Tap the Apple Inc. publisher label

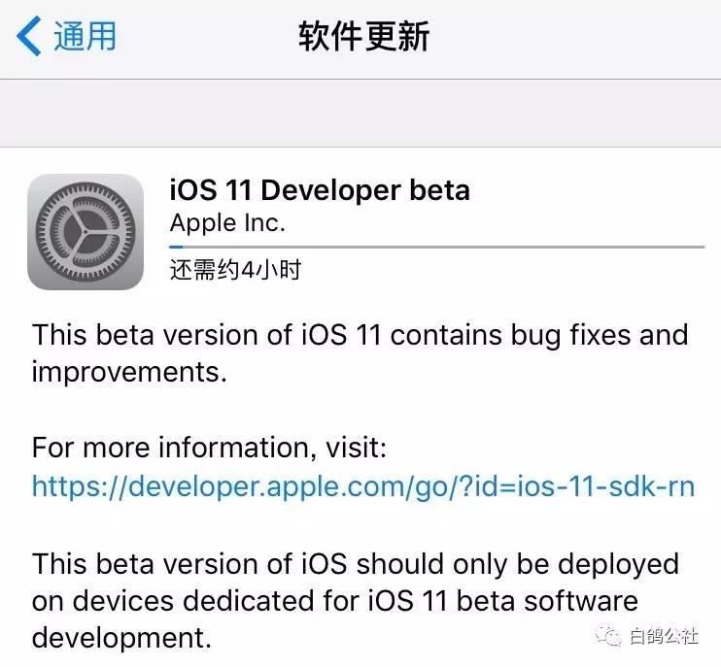227,222
